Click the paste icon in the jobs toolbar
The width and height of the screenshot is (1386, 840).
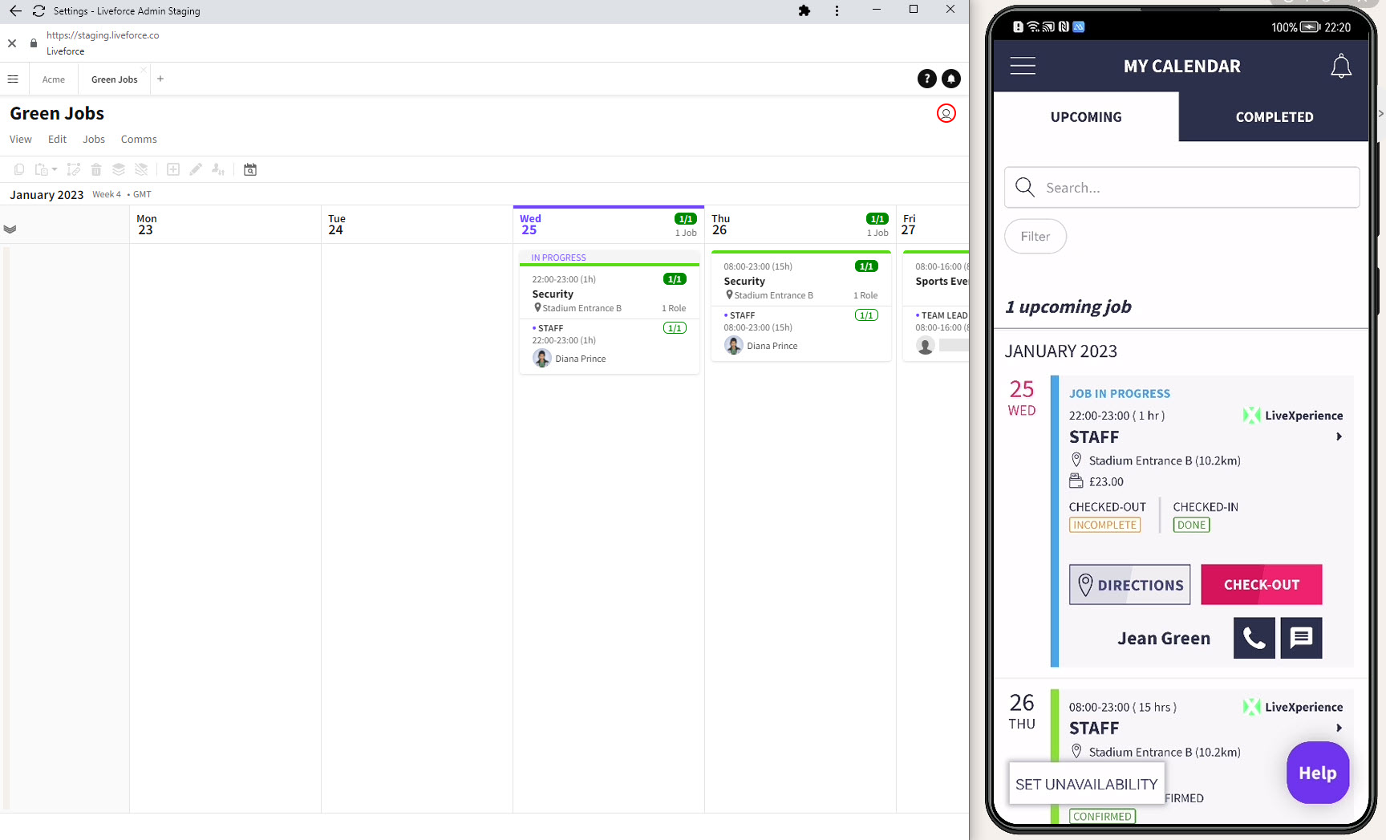click(x=41, y=169)
